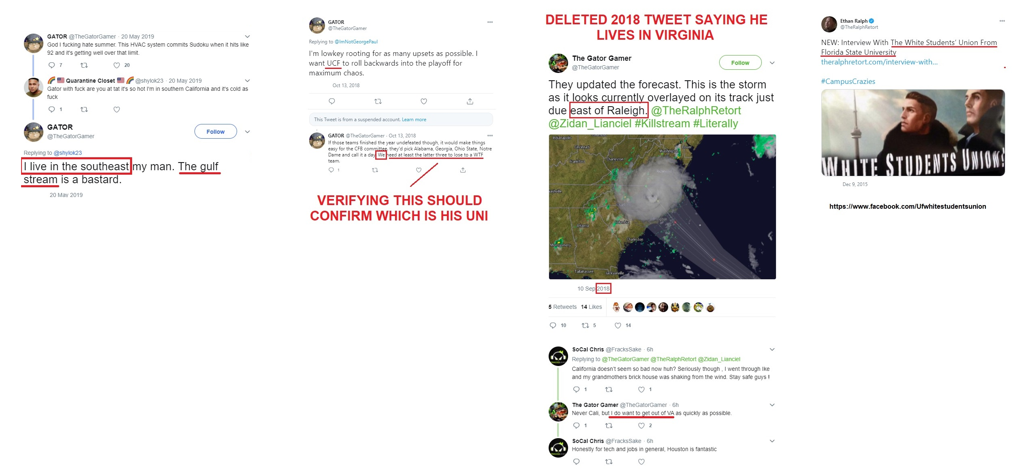Screen dimensions: 1013x475
Task: Like the UCF playoff chaos tweet
Action: 424,101
